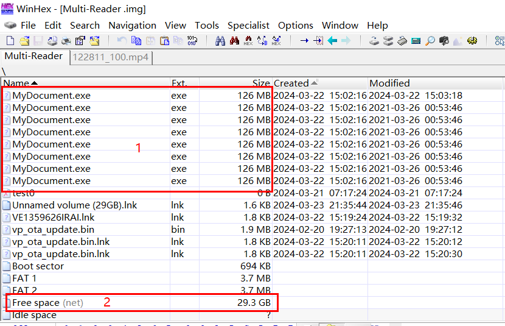This screenshot has height=326, width=505.
Task: Click the Modify data 101/010 icon
Action: 192,41
